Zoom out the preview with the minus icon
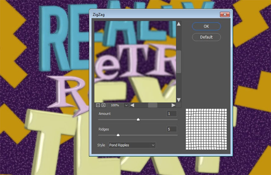271x175 pixels. coord(98,105)
